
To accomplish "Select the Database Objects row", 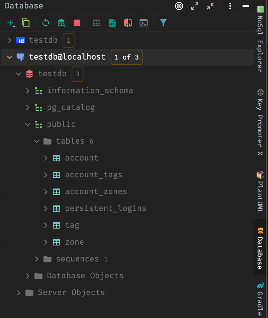I will (x=127, y=276).
